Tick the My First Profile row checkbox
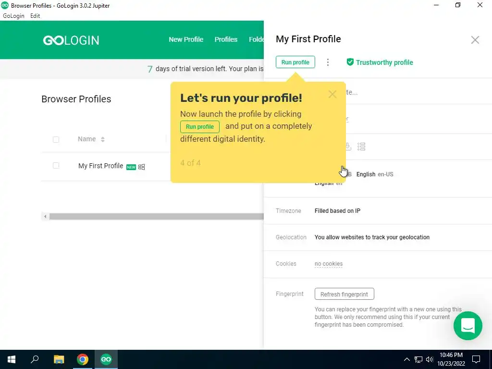 [56, 166]
